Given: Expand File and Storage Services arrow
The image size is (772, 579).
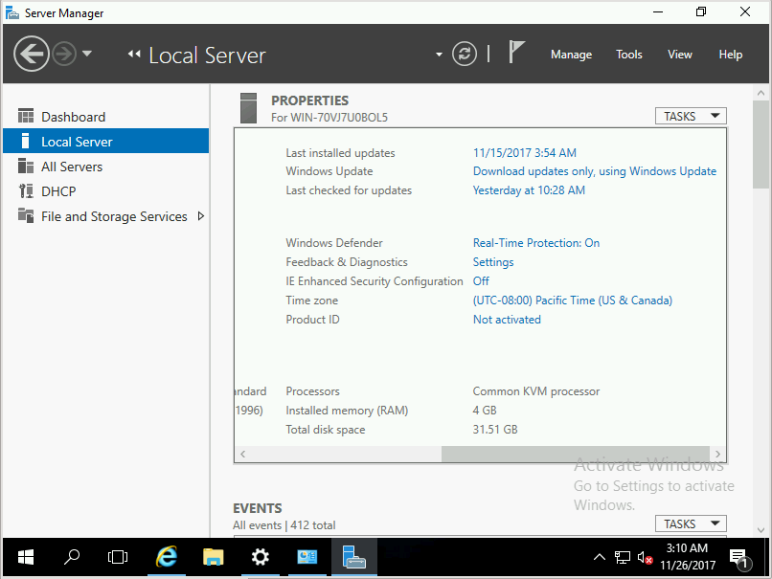Looking at the screenshot, I should point(200,216).
